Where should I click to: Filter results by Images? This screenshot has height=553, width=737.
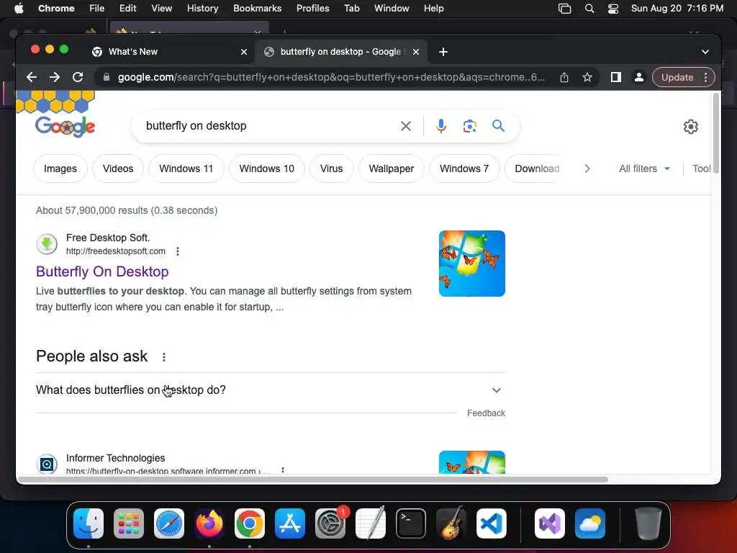pos(60,168)
